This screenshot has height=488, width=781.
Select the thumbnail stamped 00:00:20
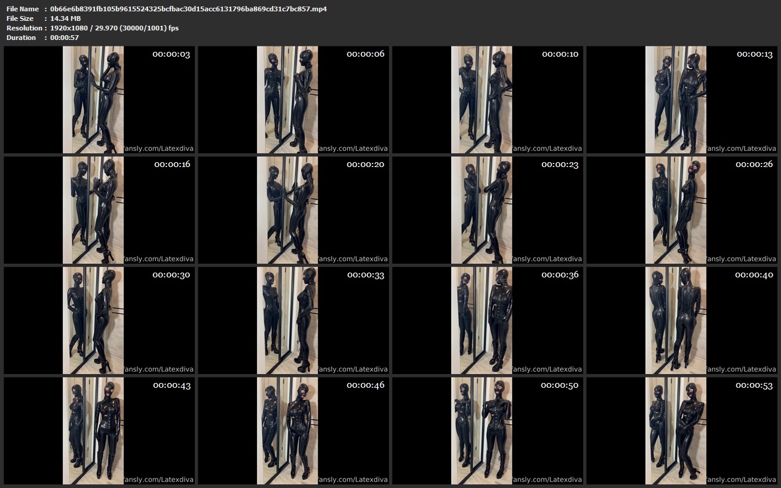[x=293, y=210]
